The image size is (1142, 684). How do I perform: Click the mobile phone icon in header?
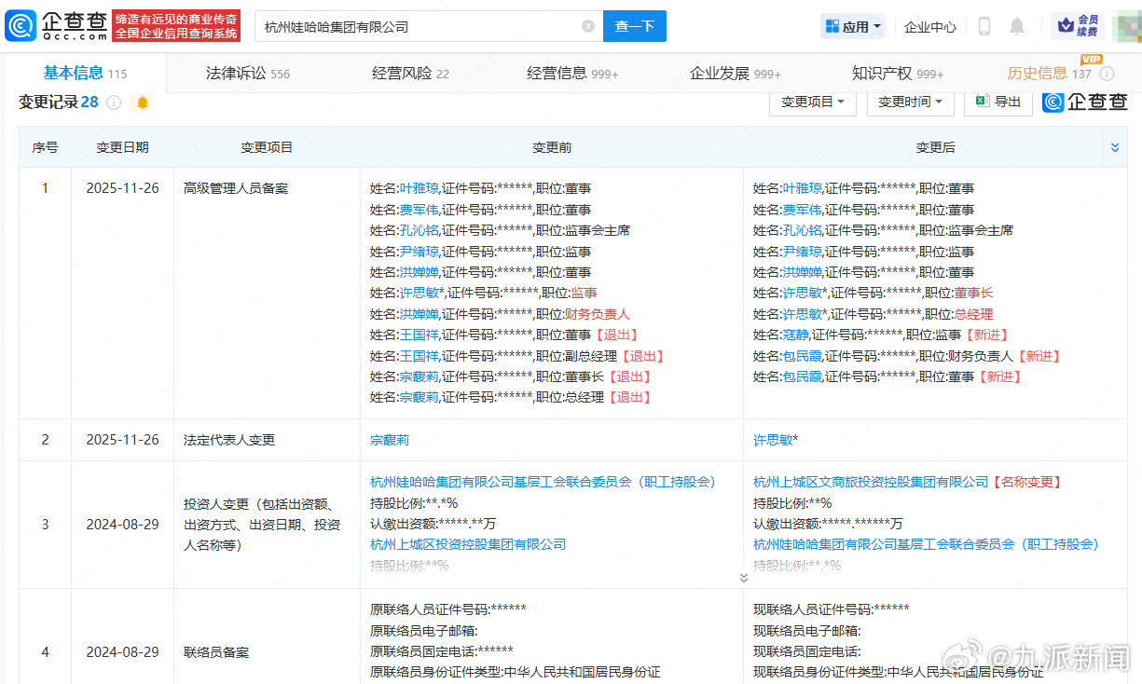click(983, 26)
